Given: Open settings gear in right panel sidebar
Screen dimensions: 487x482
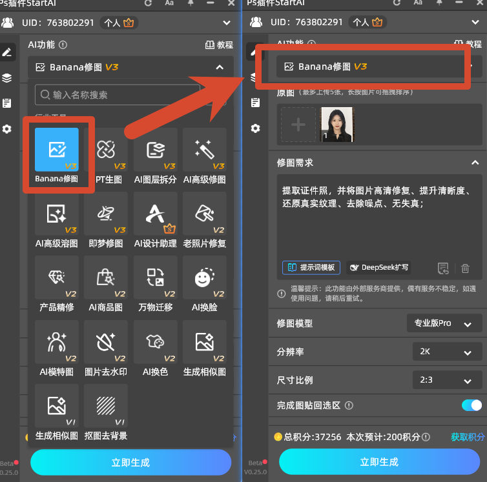Looking at the screenshot, I should (255, 128).
